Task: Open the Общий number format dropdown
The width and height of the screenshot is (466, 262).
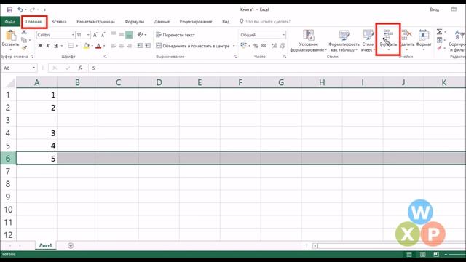Action: [283, 35]
